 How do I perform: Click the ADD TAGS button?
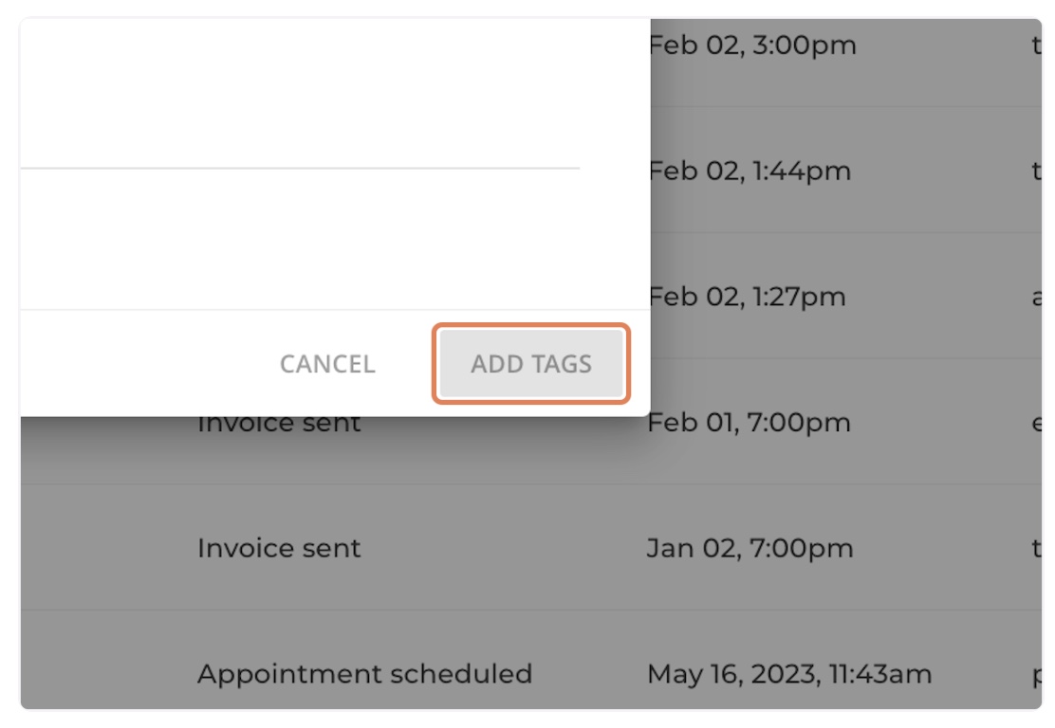click(531, 364)
